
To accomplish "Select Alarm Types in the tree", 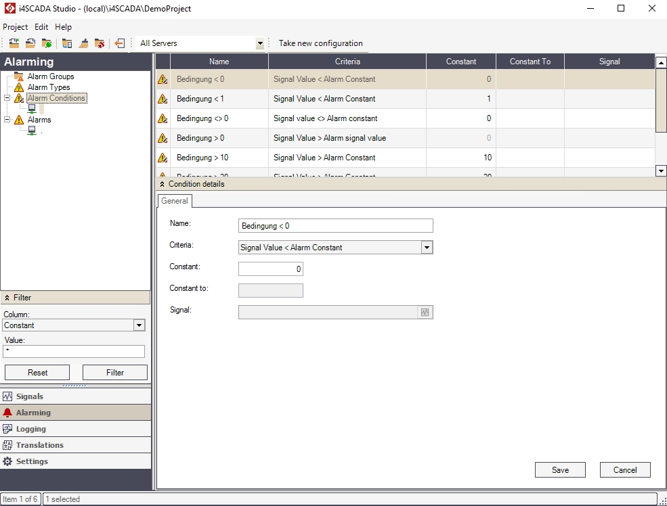I will pos(49,87).
